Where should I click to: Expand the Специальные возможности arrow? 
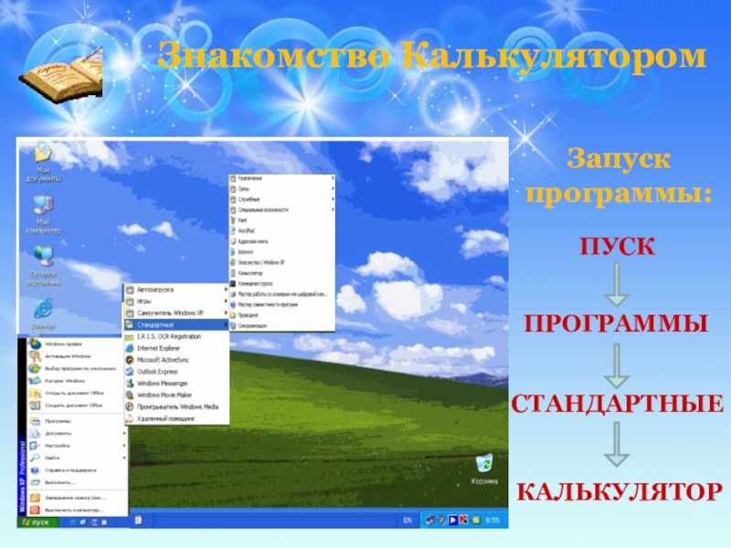(x=333, y=210)
